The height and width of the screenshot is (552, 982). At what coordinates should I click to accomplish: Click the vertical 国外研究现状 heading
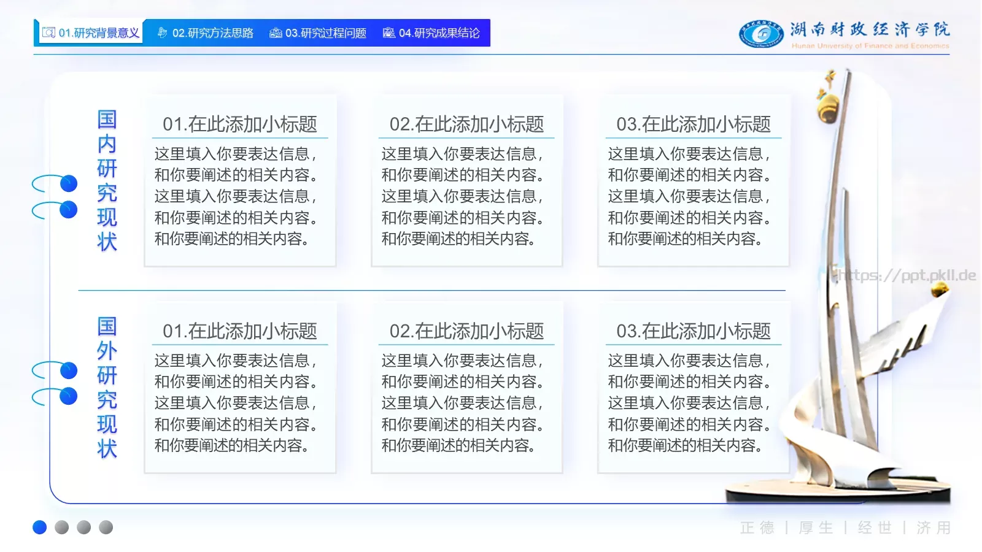107,388
